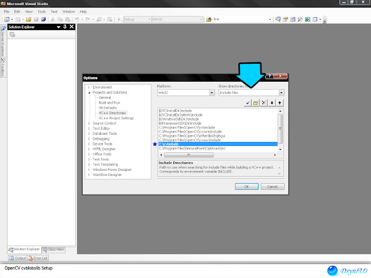Click Cancel in the Options dialog

pyautogui.click(x=272, y=186)
